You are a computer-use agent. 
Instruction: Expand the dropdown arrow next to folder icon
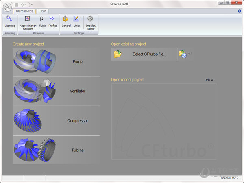(189, 54)
